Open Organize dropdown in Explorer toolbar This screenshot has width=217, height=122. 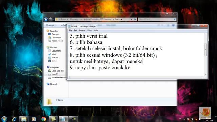51,25
